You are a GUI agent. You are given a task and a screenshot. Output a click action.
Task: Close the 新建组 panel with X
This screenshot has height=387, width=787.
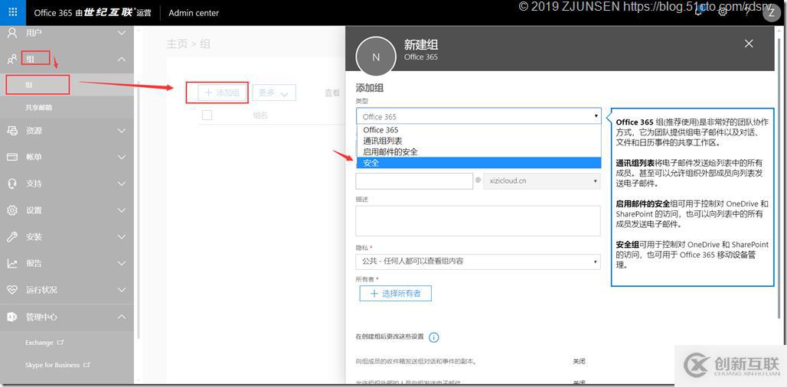(749, 44)
